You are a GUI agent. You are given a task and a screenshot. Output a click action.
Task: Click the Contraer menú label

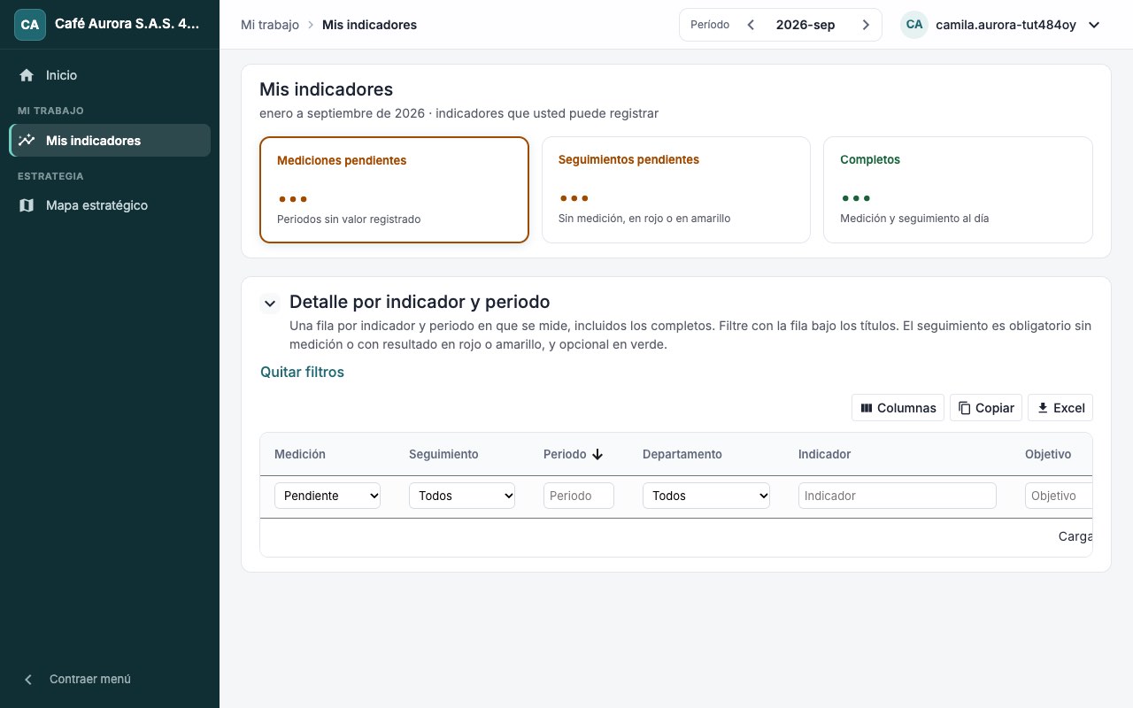[x=90, y=680]
